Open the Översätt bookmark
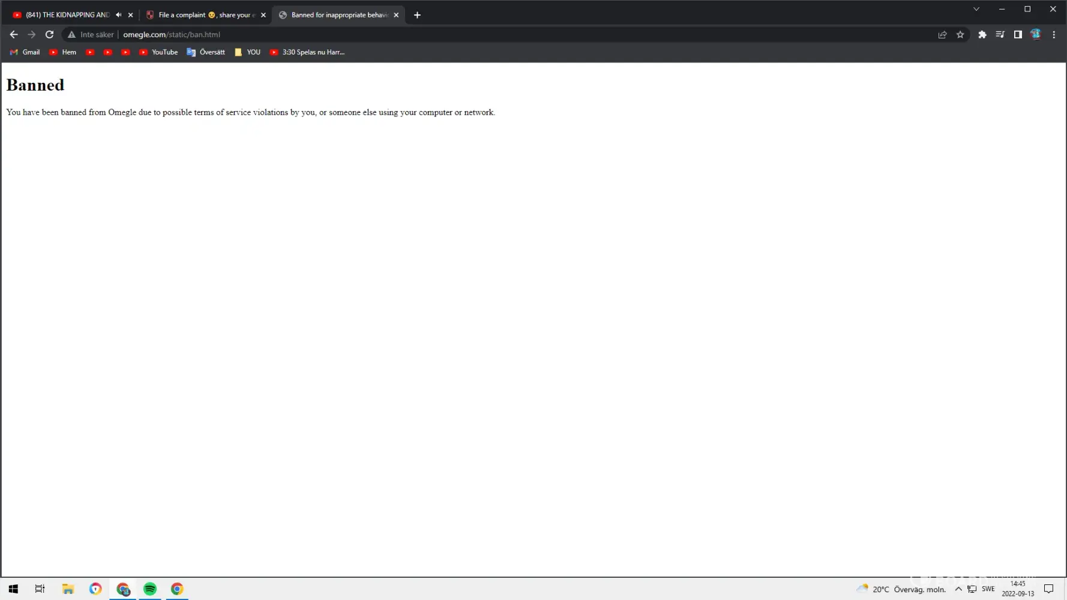Viewport: 1067px width, 600px height. click(x=206, y=52)
